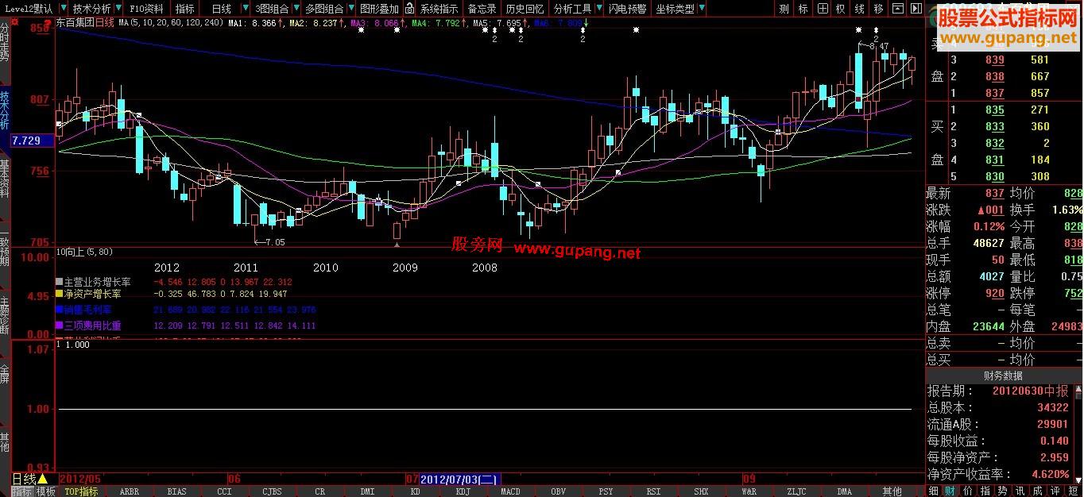Click the 全屏 fullscreen sidebar button

pyautogui.click(x=5, y=375)
